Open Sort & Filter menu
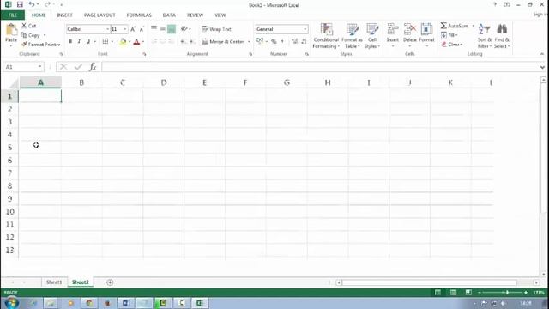Image resolution: width=549 pixels, height=309 pixels. [485, 36]
